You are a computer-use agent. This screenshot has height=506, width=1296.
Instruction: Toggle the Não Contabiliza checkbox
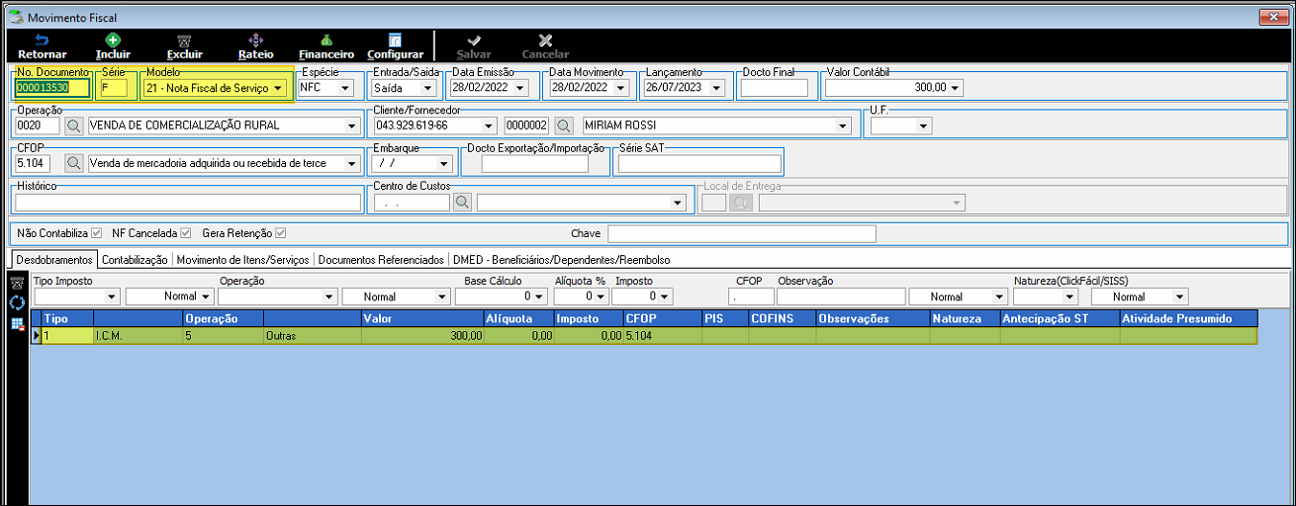[x=96, y=234]
